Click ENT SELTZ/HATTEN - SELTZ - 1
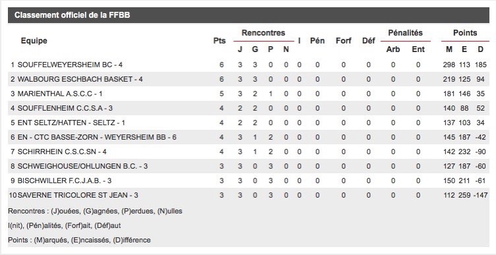The width and height of the screenshot is (496, 255). 71,123
